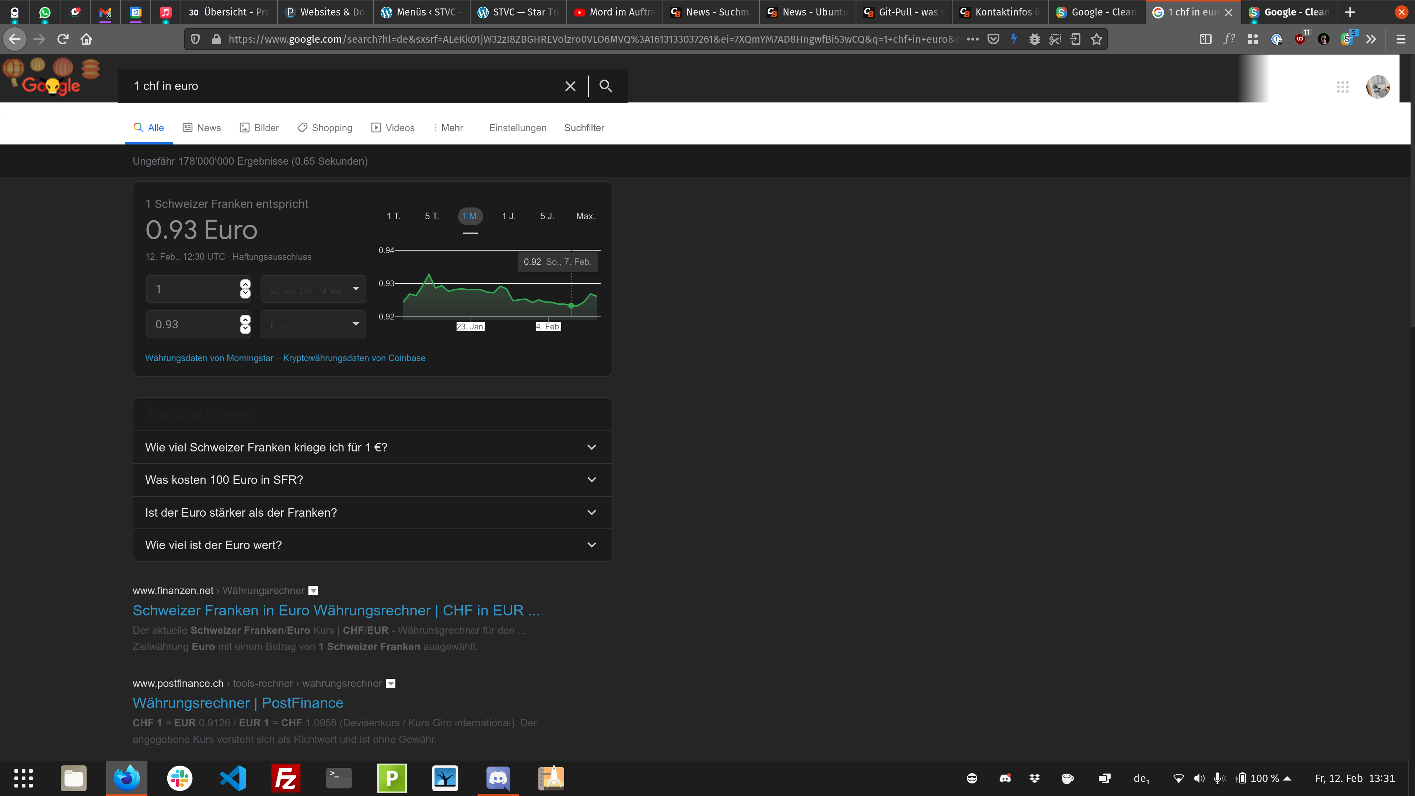Open the Google apps grid icon
The width and height of the screenshot is (1415, 796).
pyautogui.click(x=1342, y=87)
